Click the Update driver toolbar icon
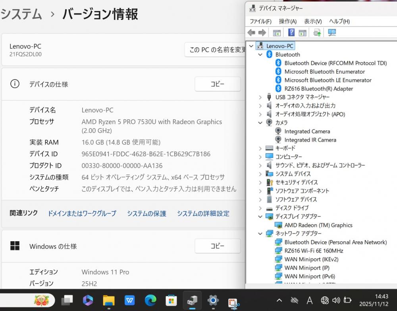The height and width of the screenshot is (311, 397). tap(317, 33)
